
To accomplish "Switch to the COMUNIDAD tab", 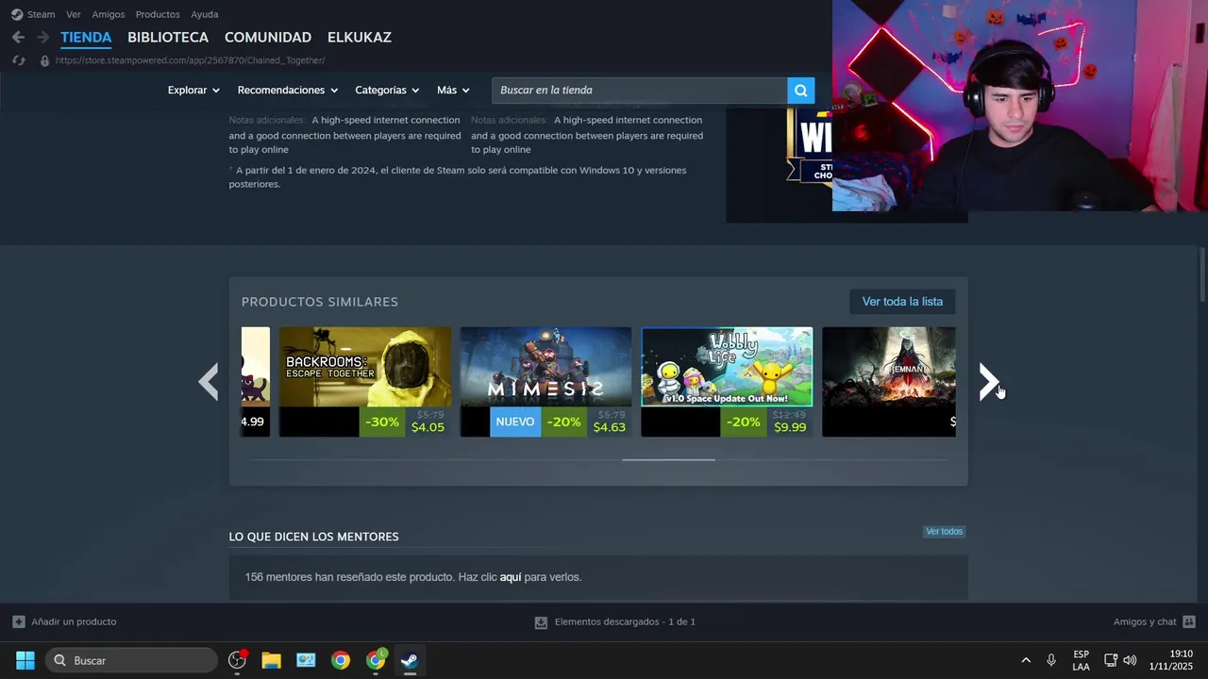I will [x=268, y=37].
